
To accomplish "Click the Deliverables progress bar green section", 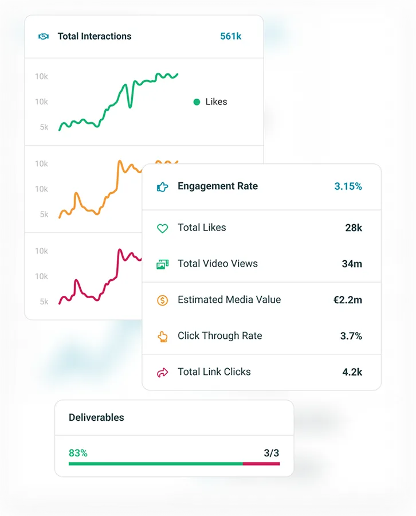I will pyautogui.click(x=155, y=463).
